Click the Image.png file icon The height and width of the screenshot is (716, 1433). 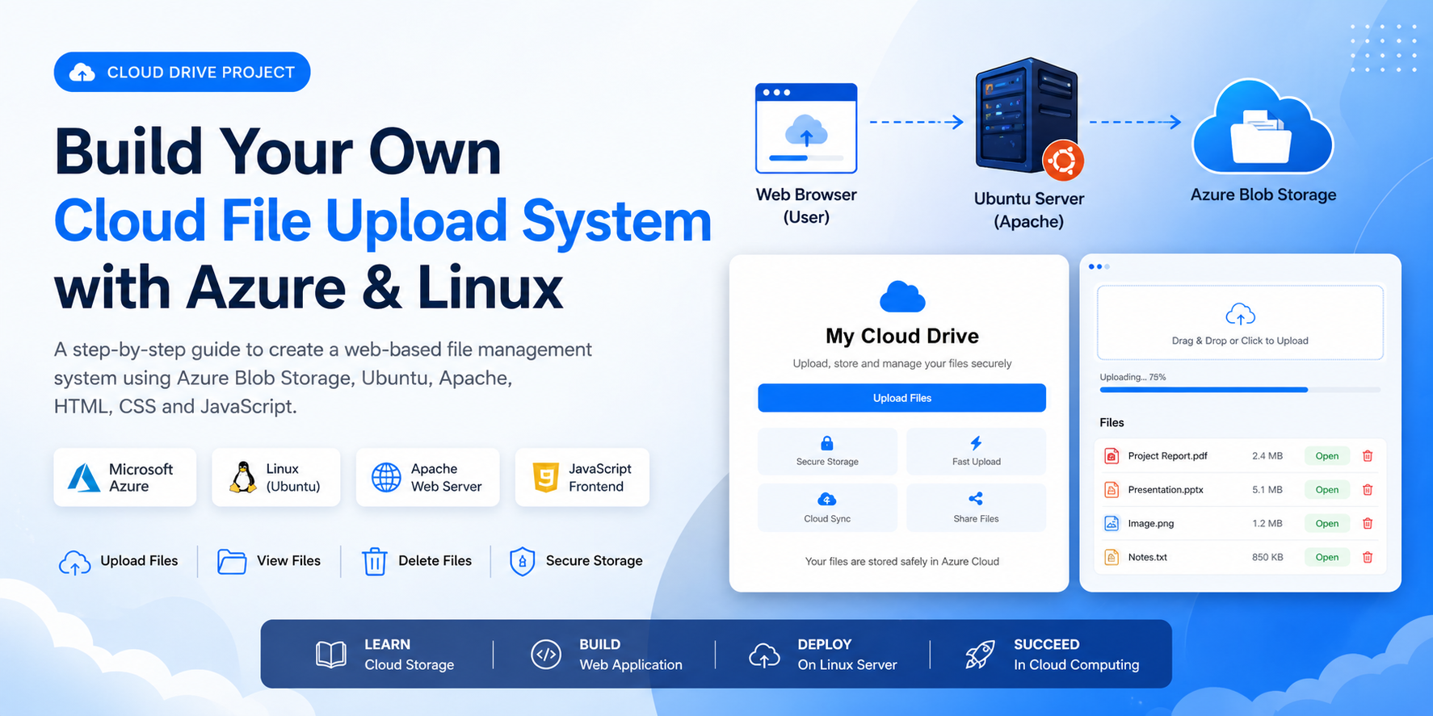(x=1112, y=524)
